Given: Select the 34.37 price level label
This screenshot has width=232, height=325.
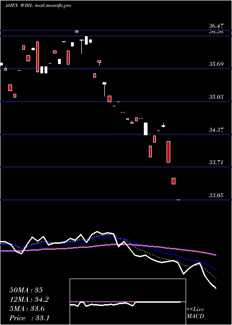Looking at the screenshot, I should pyautogui.click(x=216, y=130).
